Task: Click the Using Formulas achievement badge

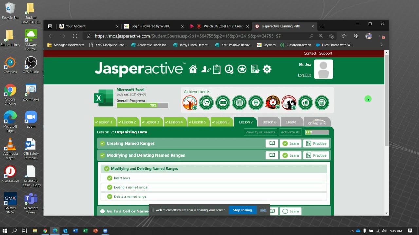Action: 322,102
